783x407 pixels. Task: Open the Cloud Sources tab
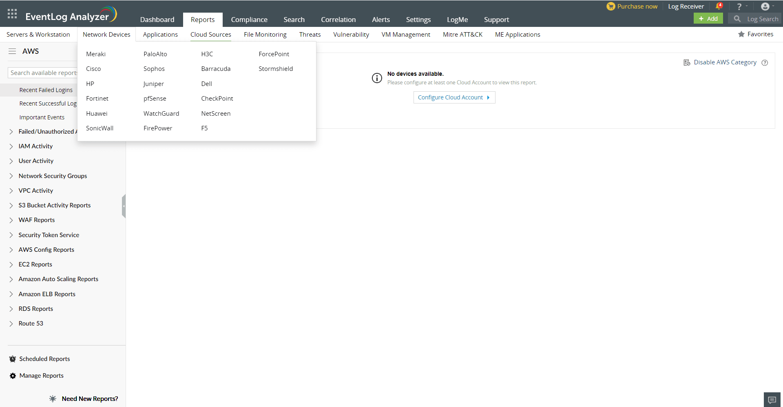coord(210,34)
